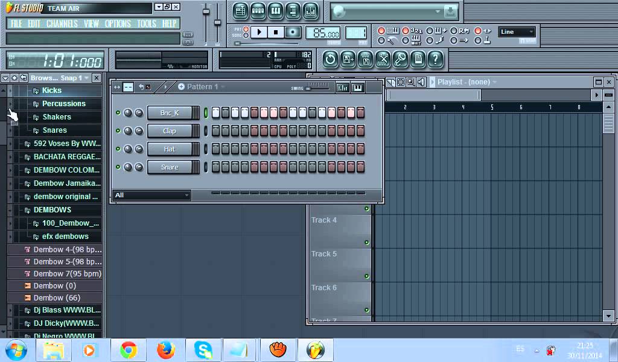618x362 pixels.
Task: Open the All channel filter dropdown
Action: click(x=151, y=195)
